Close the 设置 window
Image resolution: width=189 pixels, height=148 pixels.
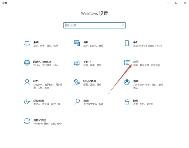pyautogui.click(x=185, y=3)
